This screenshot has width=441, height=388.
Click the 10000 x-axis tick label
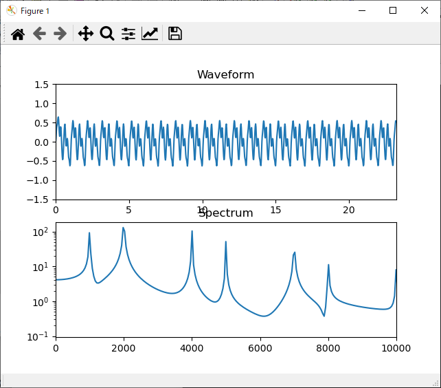[x=396, y=348]
